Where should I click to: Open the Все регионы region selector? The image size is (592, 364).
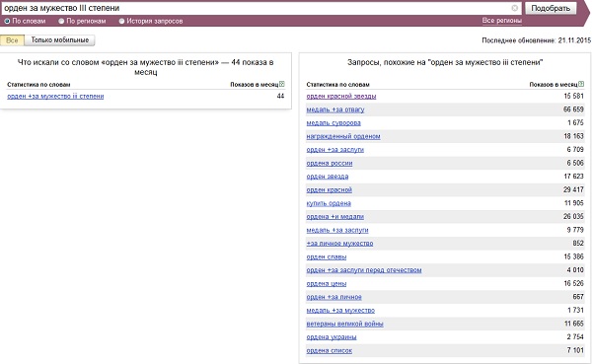click(x=502, y=21)
